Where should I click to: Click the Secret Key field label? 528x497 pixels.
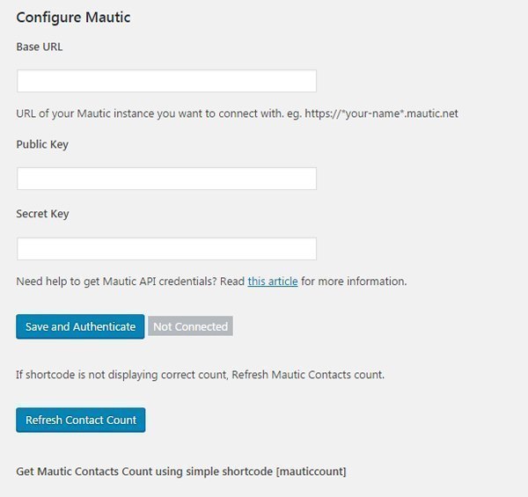[42, 214]
